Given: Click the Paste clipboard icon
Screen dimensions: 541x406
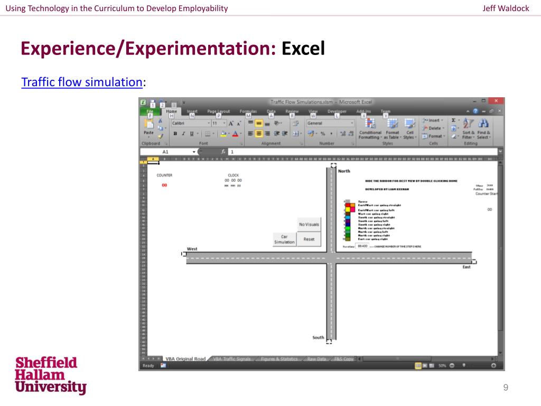Looking at the screenshot, I should pyautogui.click(x=148, y=124).
